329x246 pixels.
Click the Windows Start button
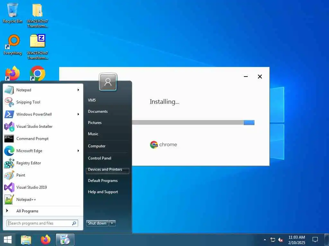pyautogui.click(x=8, y=240)
